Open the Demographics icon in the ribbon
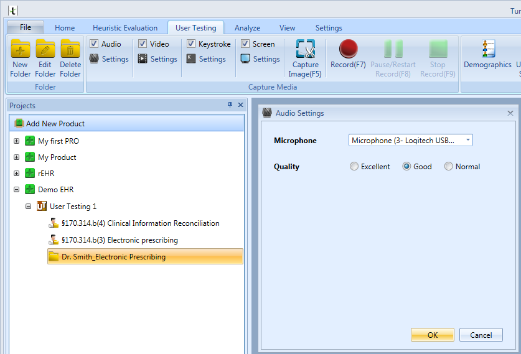The height and width of the screenshot is (354, 521). (x=489, y=49)
